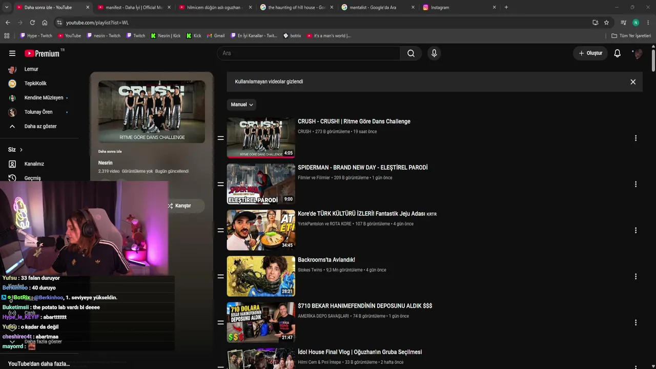
Task: Switch to the hilmicem düğün tab
Action: click(x=214, y=7)
